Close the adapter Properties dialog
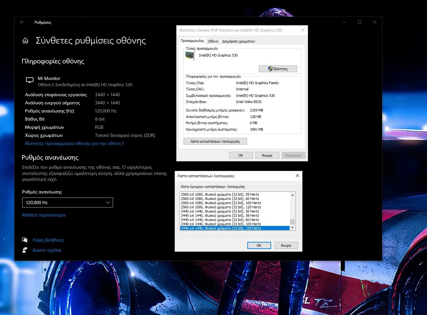Image resolution: width=427 pixels, height=315 pixels. [303, 30]
